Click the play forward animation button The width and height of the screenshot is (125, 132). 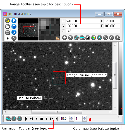[x=47, y=119]
